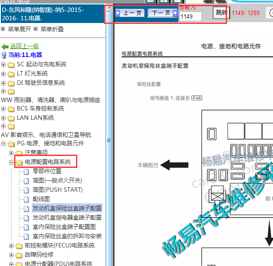Screen dimensions: 273x266
Task: Click the page icon beside 配线图
Action: coord(27,199)
